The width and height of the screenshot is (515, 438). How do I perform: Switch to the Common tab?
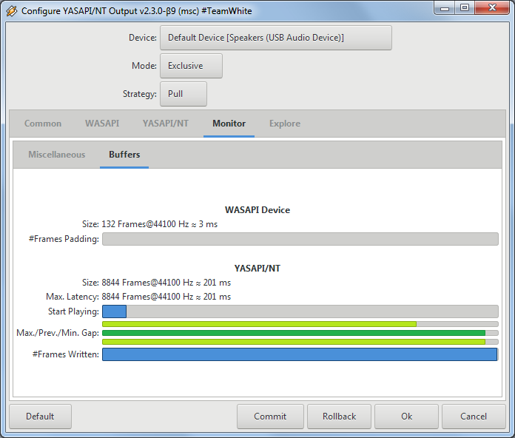pos(43,124)
